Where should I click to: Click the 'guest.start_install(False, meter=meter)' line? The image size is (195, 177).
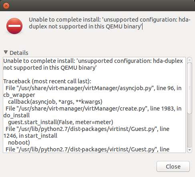[60, 122]
